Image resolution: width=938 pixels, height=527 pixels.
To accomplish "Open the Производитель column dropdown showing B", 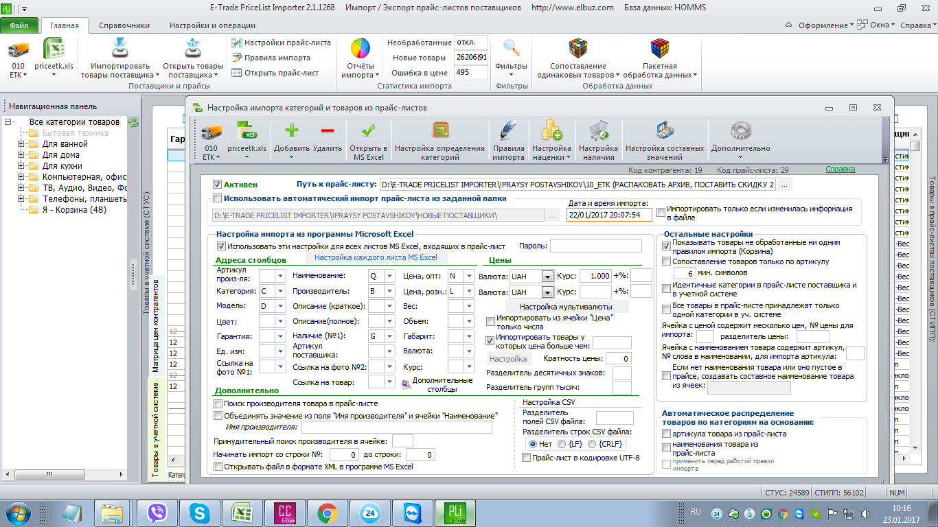I will (x=389, y=291).
